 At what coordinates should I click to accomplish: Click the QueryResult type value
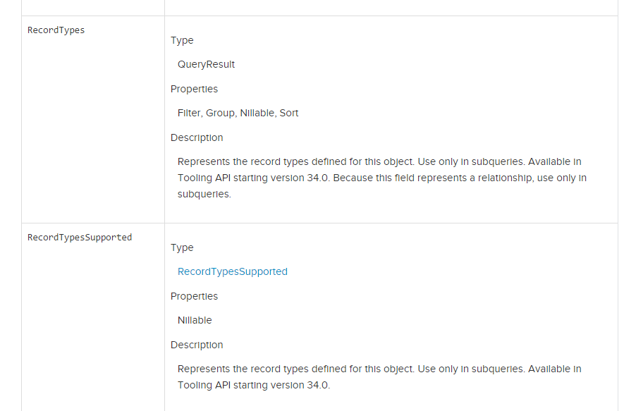click(x=206, y=64)
